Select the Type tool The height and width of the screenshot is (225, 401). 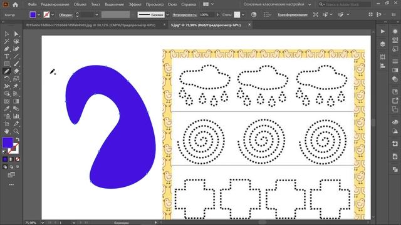tap(7, 56)
